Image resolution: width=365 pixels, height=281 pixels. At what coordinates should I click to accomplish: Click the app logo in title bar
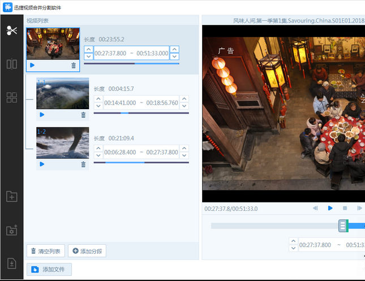tap(8, 7)
